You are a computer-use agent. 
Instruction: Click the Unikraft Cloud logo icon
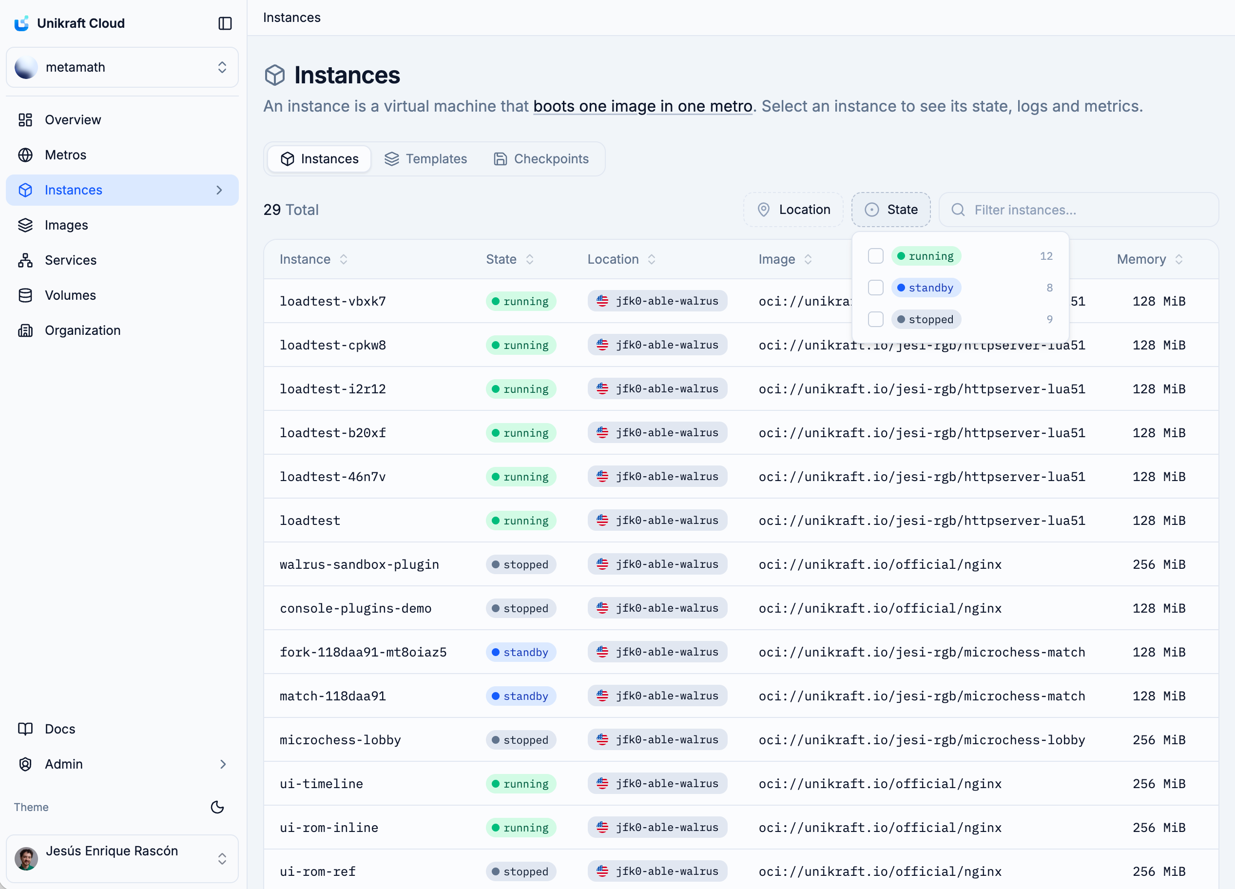[21, 23]
